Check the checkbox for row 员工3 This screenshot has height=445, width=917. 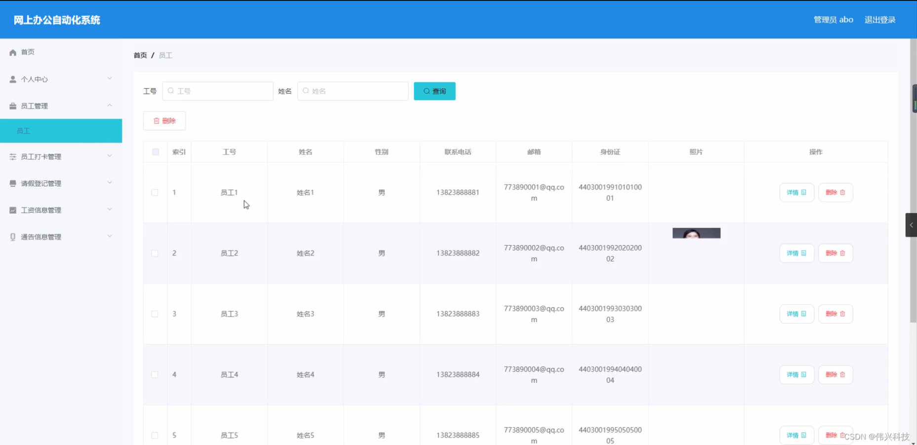pyautogui.click(x=155, y=314)
